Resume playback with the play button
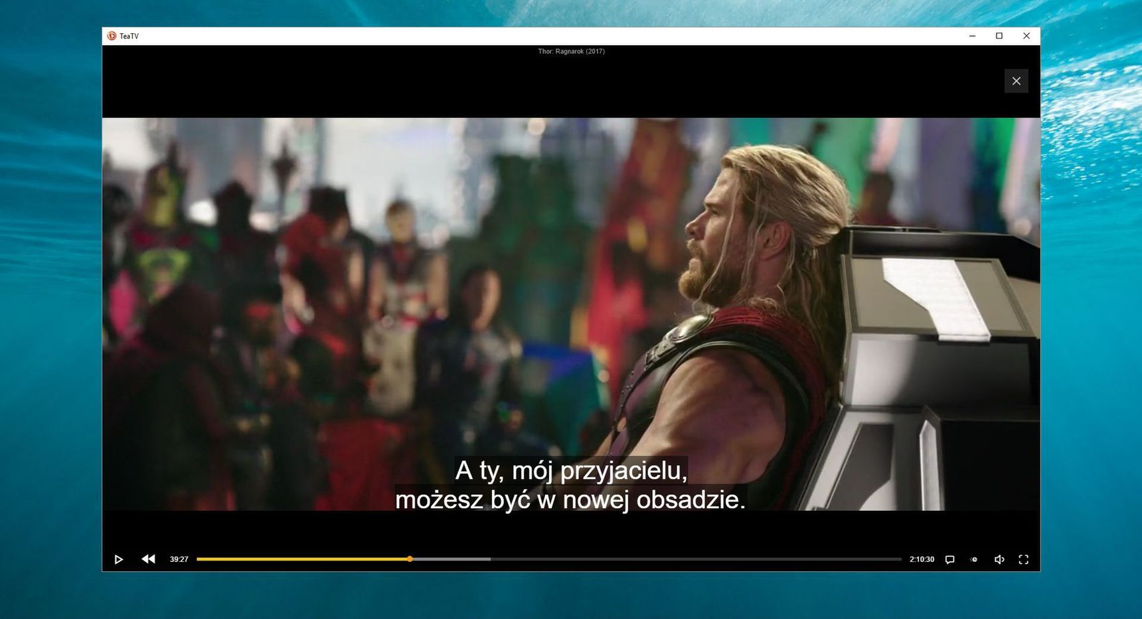 pos(118,559)
